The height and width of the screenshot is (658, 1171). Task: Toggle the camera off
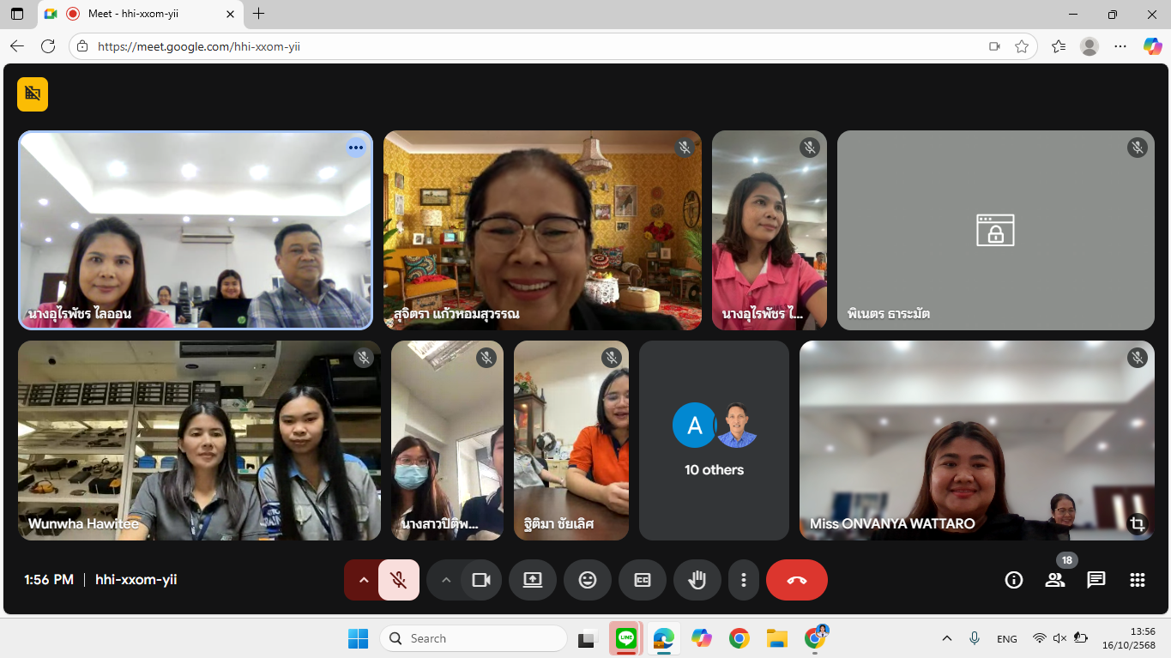pos(480,580)
